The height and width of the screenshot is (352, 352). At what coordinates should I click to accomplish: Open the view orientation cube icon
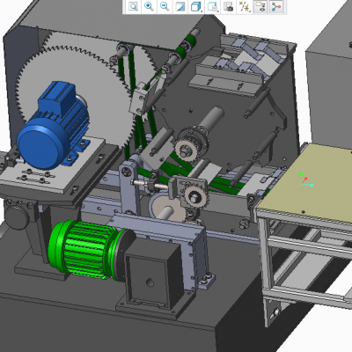[x=195, y=6]
